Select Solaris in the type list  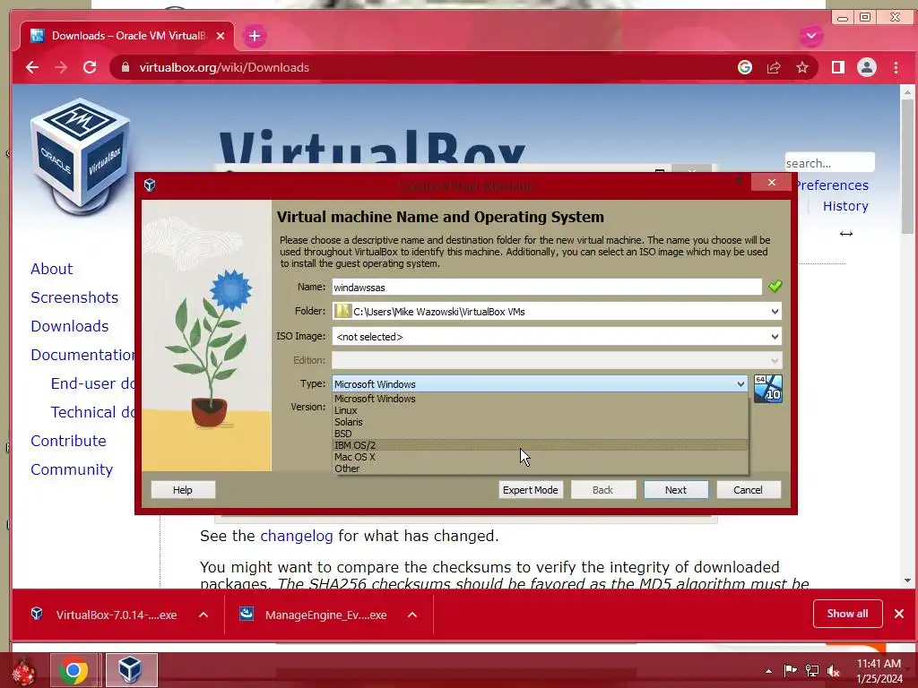point(540,422)
